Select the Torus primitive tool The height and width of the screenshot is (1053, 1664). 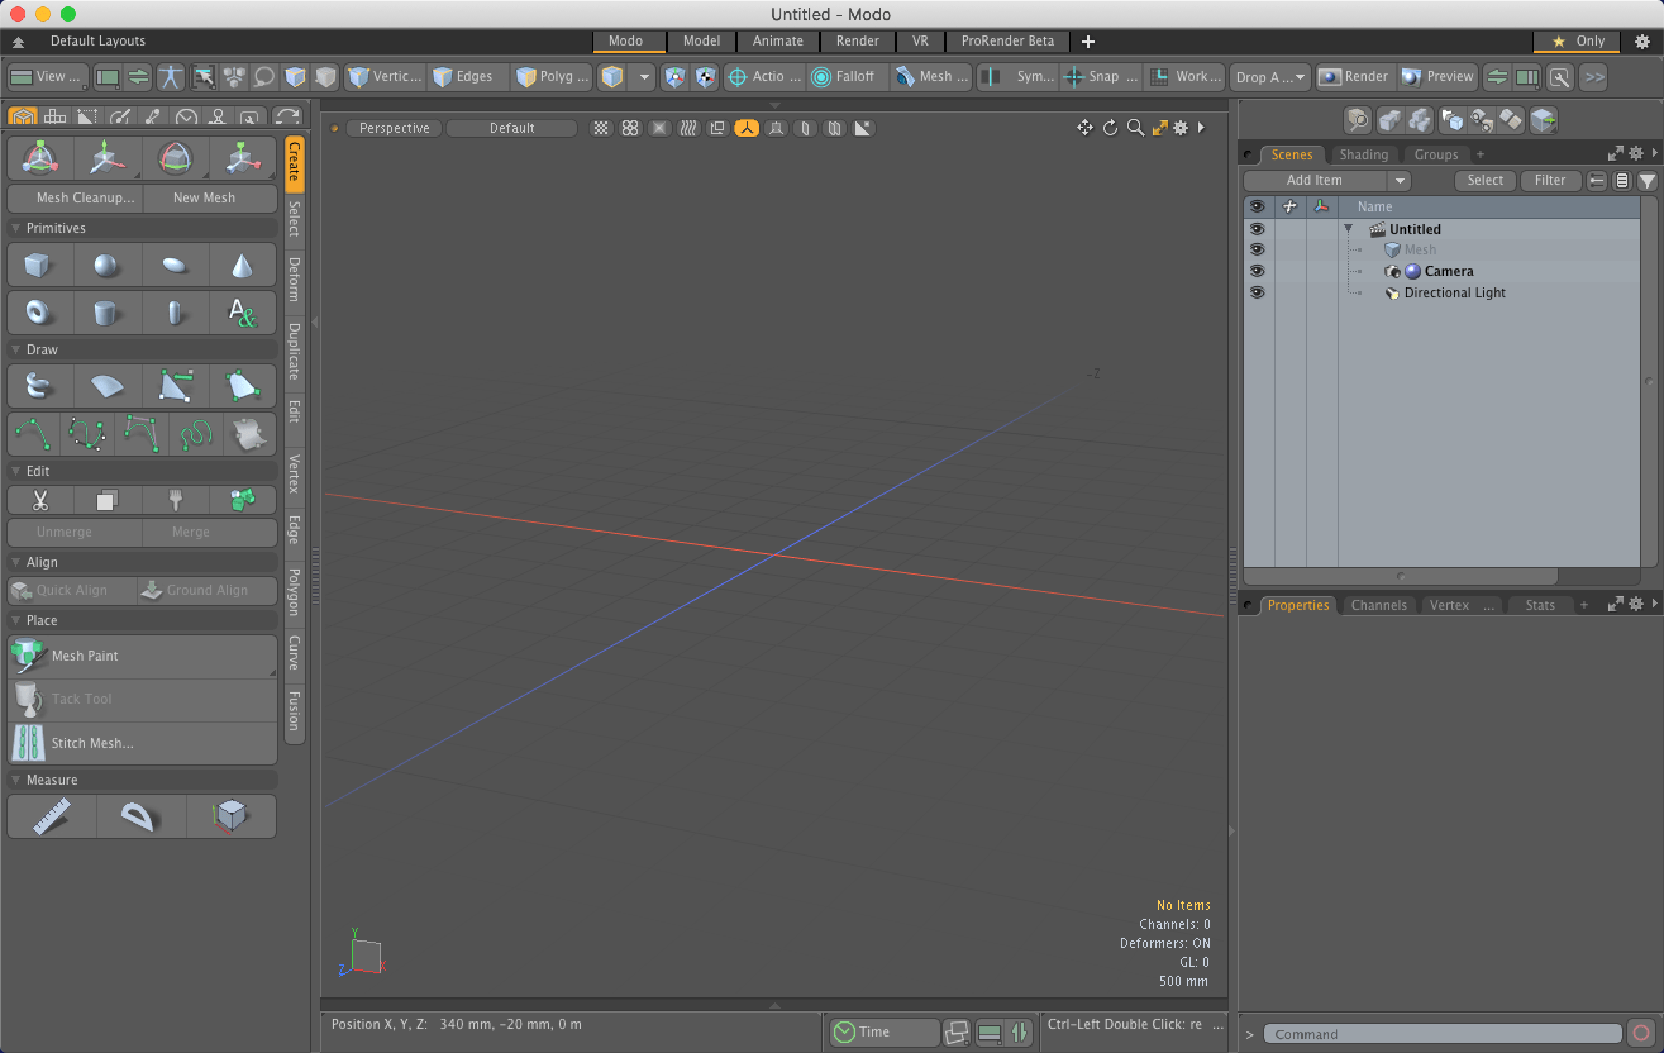(38, 313)
